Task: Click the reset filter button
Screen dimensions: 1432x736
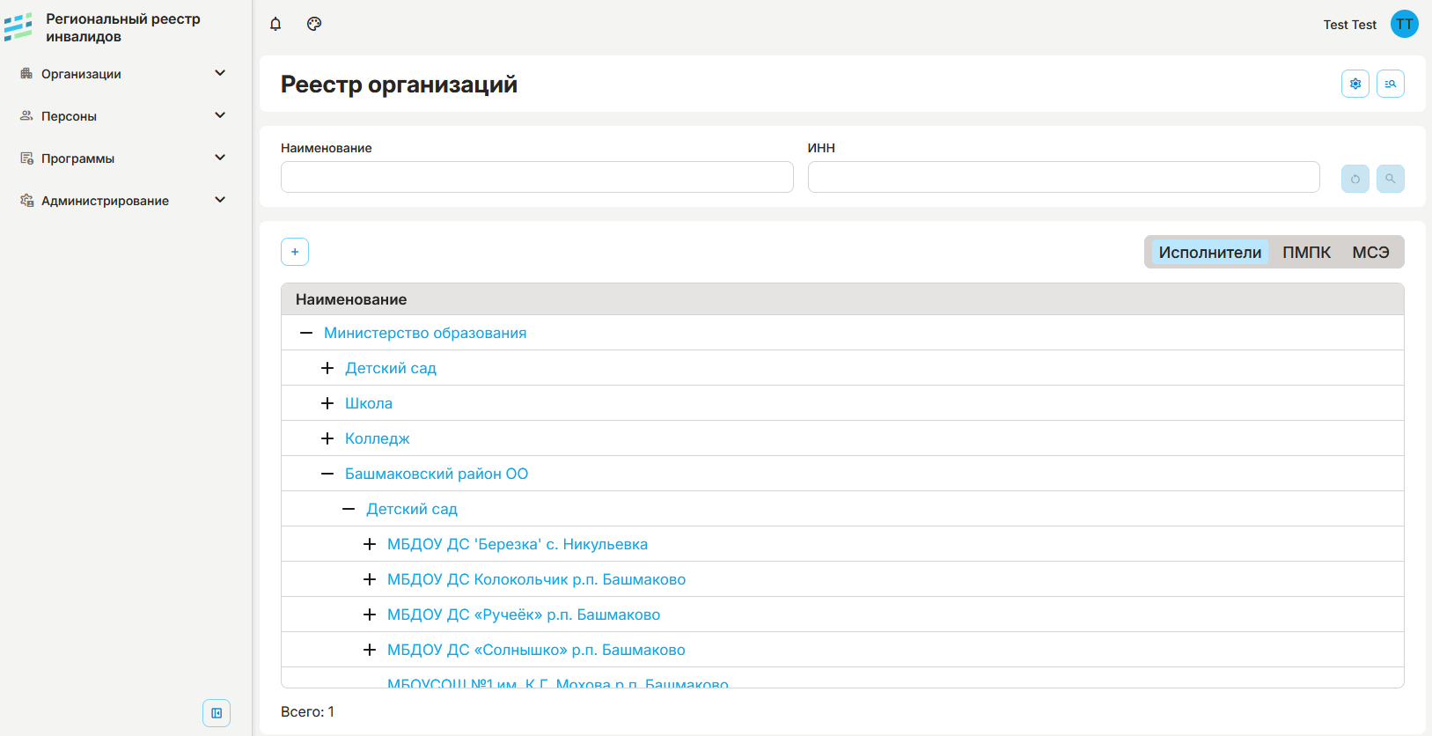Action: [1355, 179]
